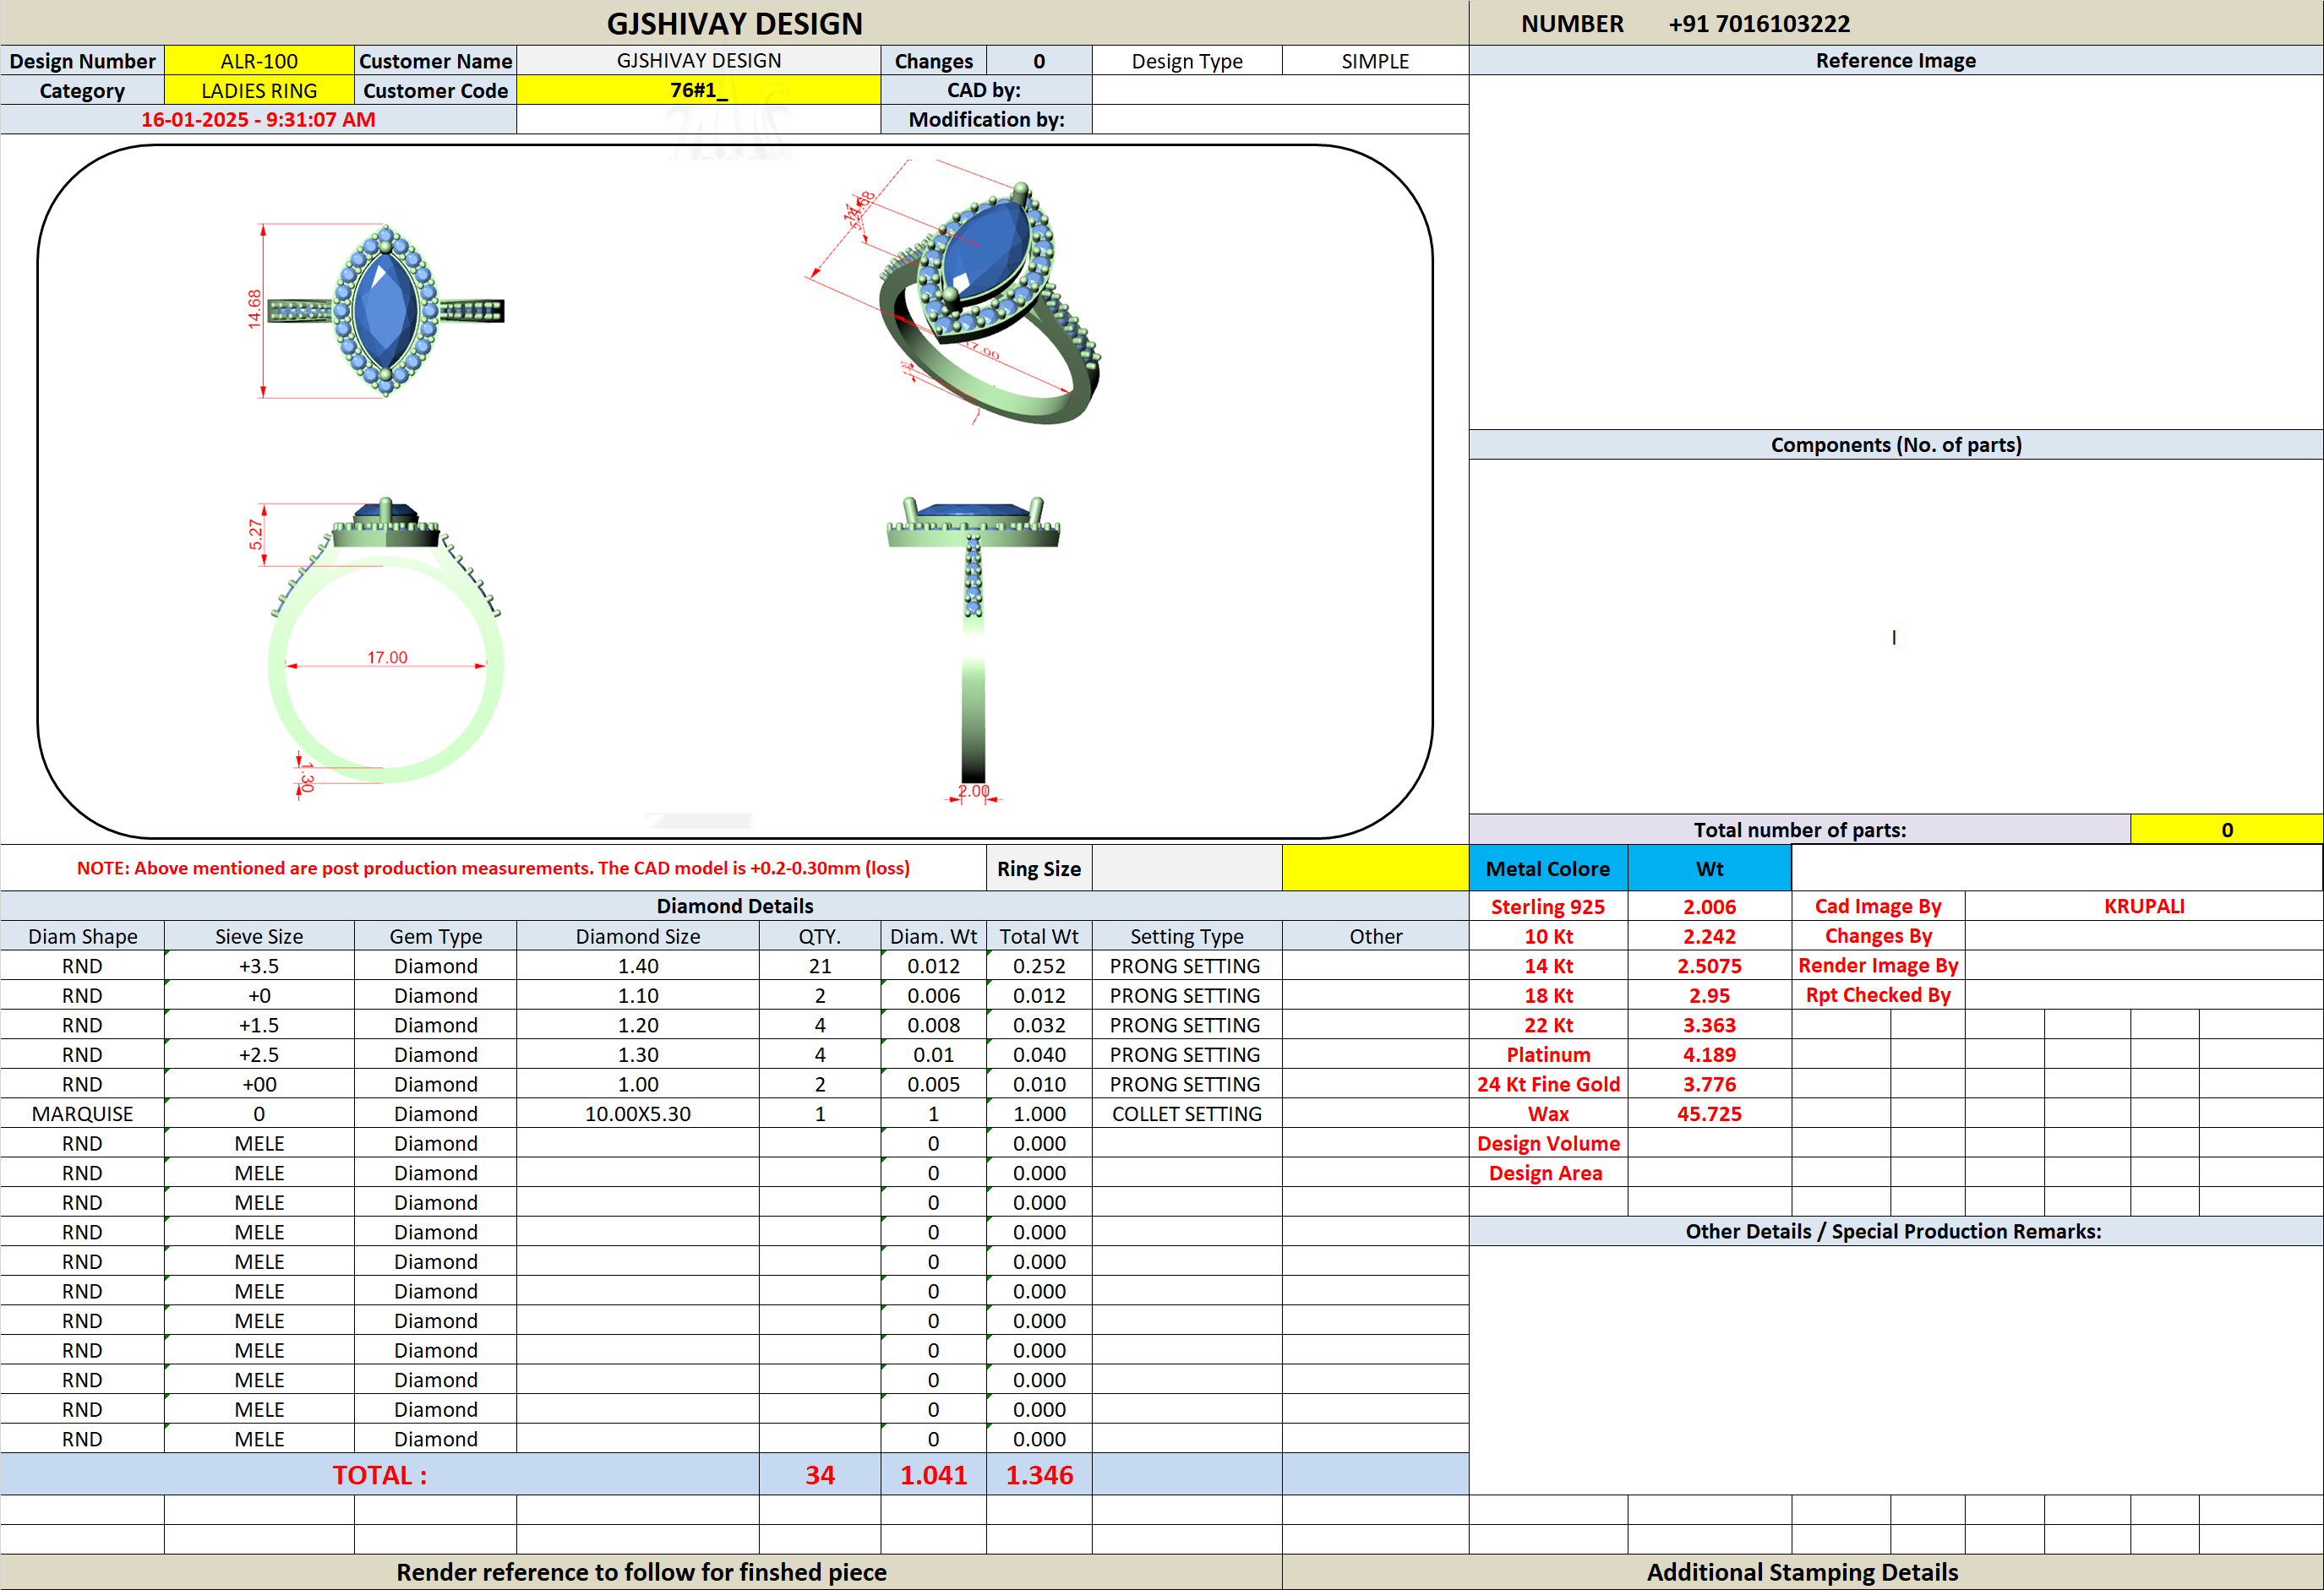
Task: Click the Design Volume label
Action: click(1548, 1144)
